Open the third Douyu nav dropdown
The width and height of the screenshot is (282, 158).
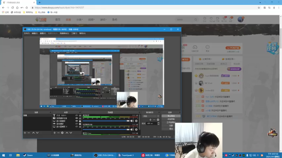tap(79, 19)
